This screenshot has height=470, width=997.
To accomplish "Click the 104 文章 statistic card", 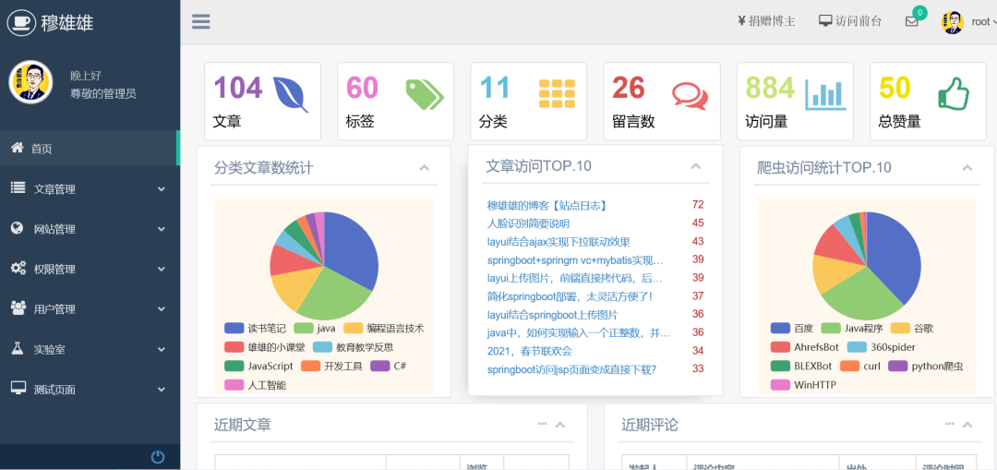I will (262, 102).
